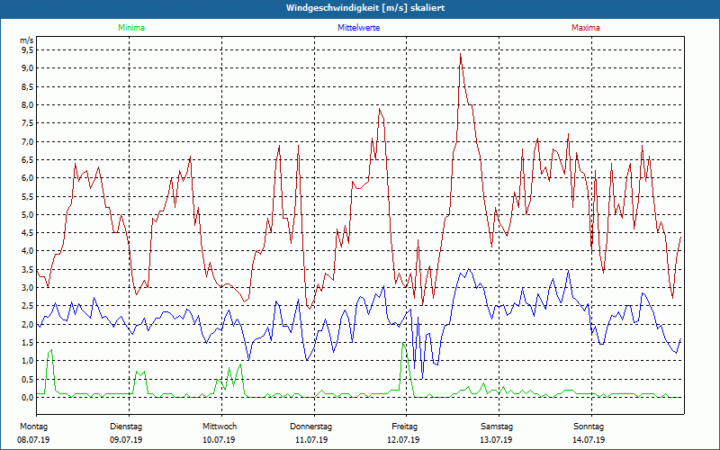Click the 7,0 y-axis value

tap(27, 141)
